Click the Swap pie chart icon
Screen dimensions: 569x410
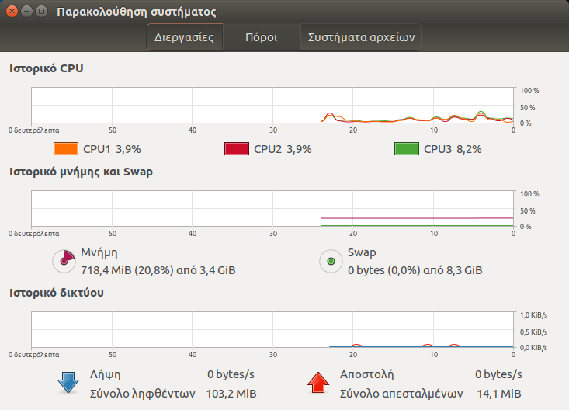tap(331, 261)
